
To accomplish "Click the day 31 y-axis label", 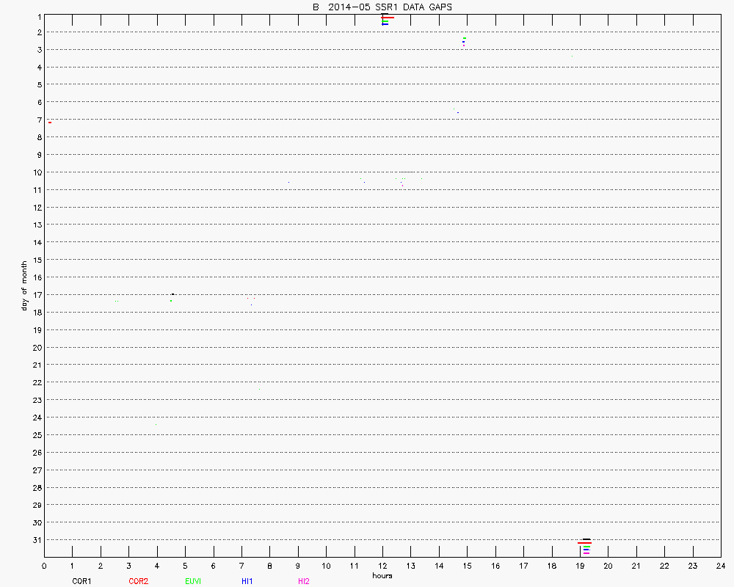I will [x=36, y=540].
